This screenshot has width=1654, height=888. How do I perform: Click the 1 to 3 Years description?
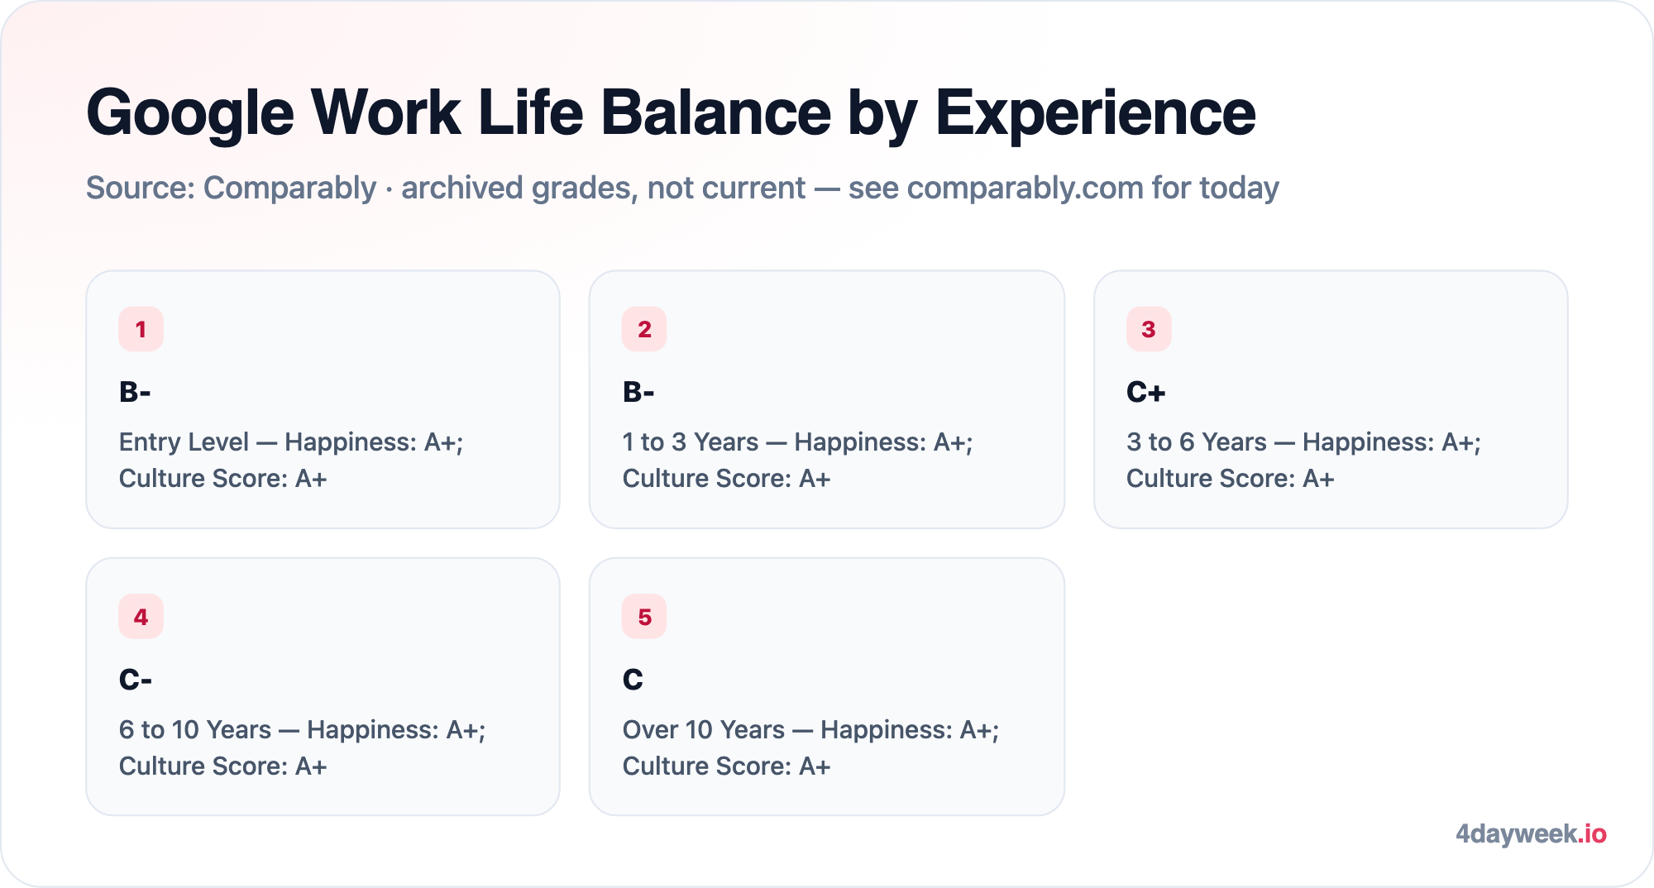797,460
